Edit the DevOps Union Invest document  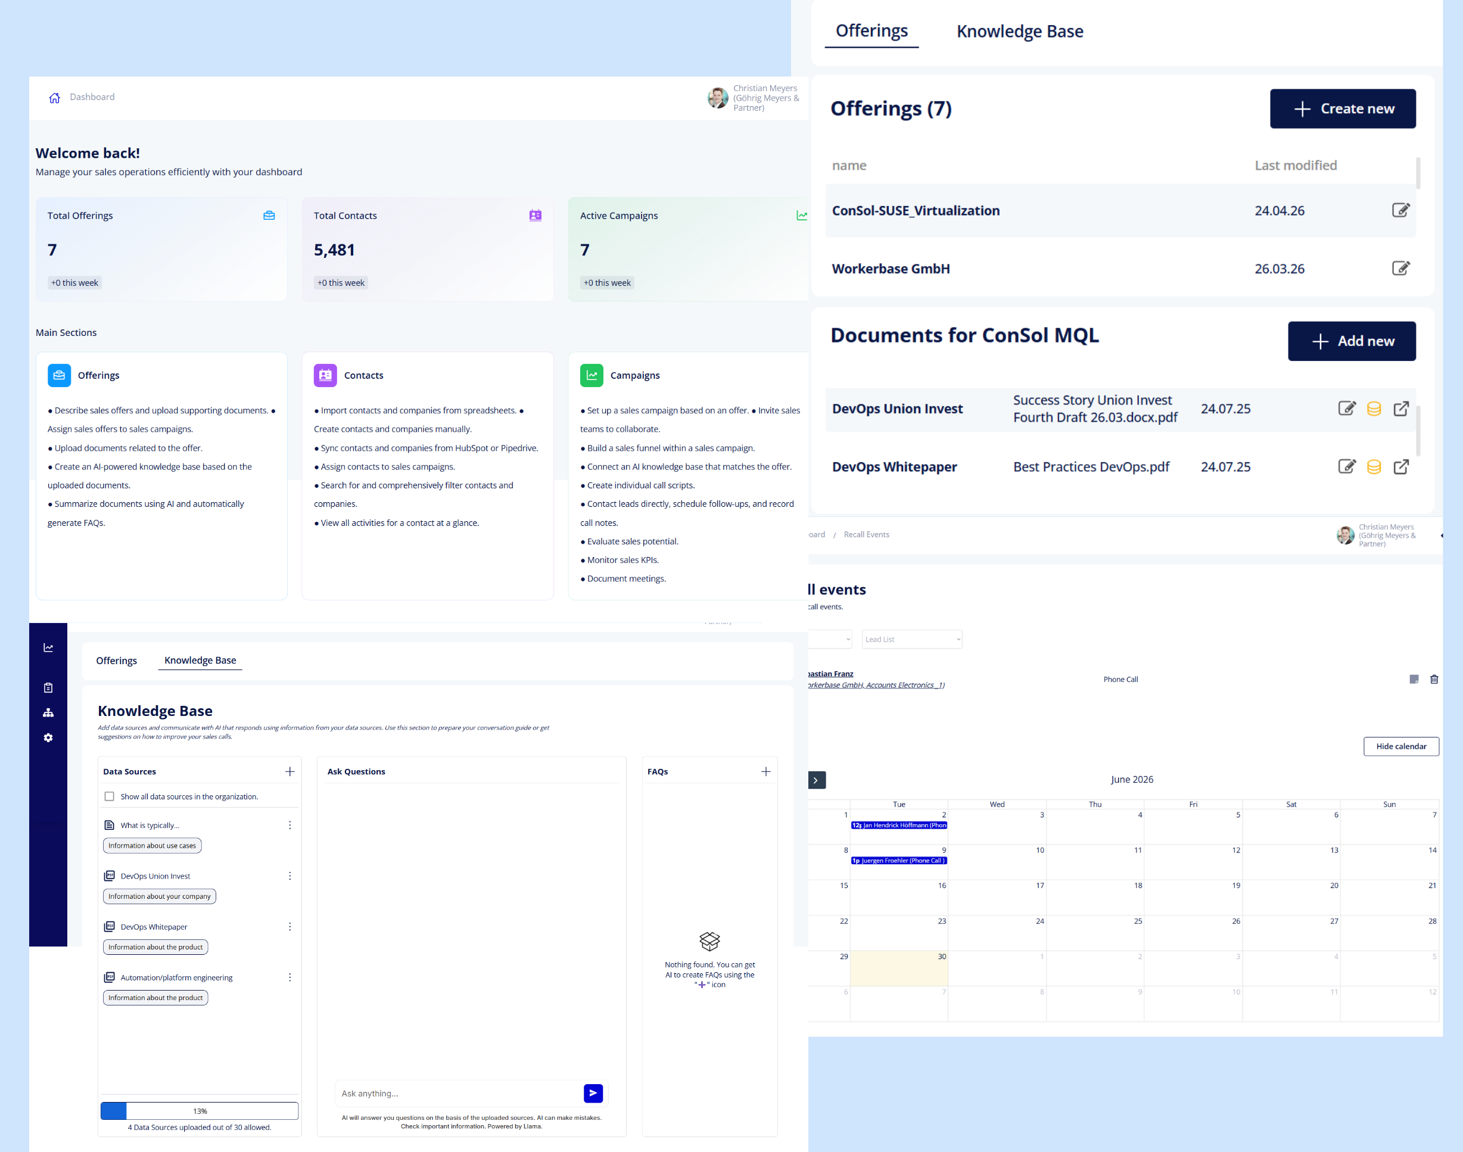coord(1347,408)
